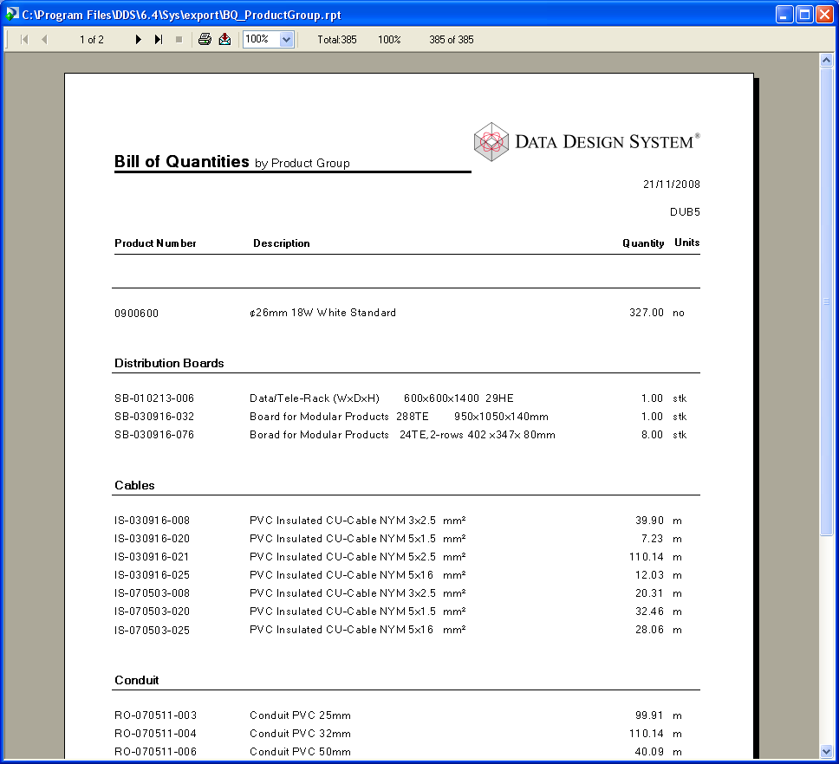This screenshot has width=839, height=764.
Task: Click the vertical scrollbar thumb
Action: 826,301
